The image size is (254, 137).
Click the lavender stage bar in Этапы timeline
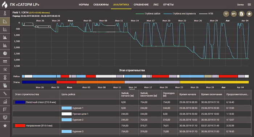coord(152,82)
